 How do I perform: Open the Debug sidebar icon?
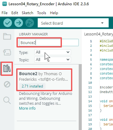click(x=7, y=84)
